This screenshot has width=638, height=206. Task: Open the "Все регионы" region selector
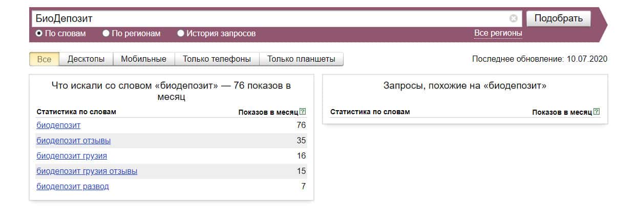pos(498,33)
